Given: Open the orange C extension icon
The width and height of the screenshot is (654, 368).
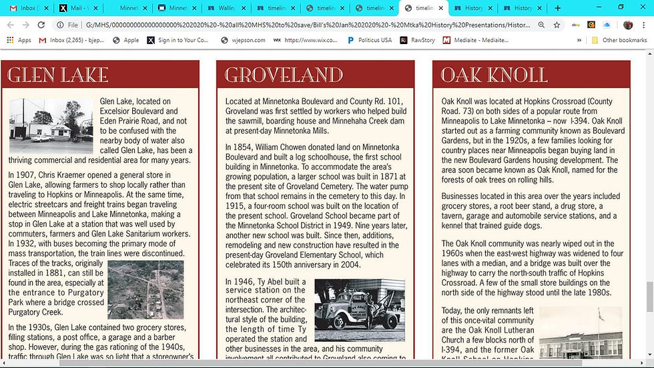Looking at the screenshot, I should point(591,25).
